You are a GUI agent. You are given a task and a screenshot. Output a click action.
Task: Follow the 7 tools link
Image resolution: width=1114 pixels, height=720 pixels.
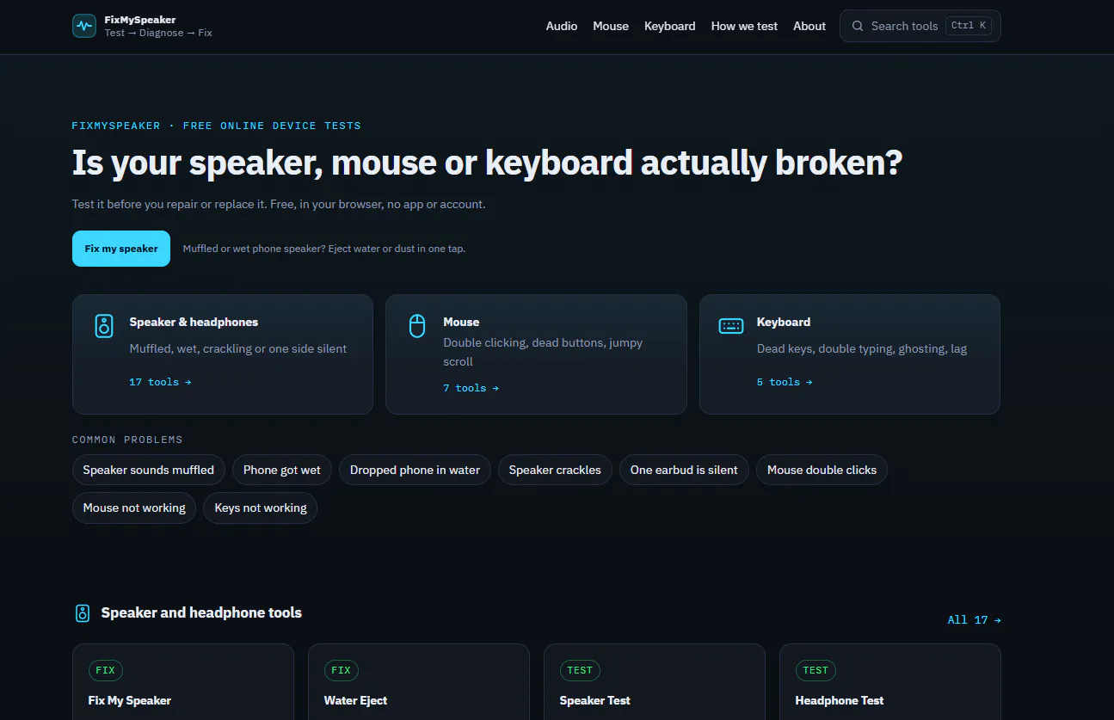coord(471,388)
